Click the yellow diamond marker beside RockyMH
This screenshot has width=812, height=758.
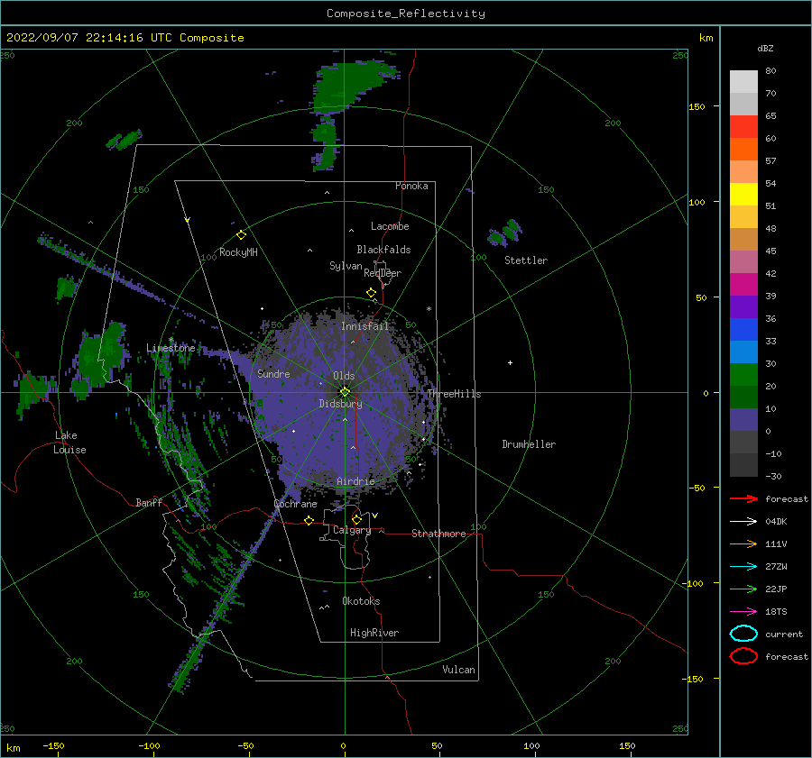coord(241,235)
